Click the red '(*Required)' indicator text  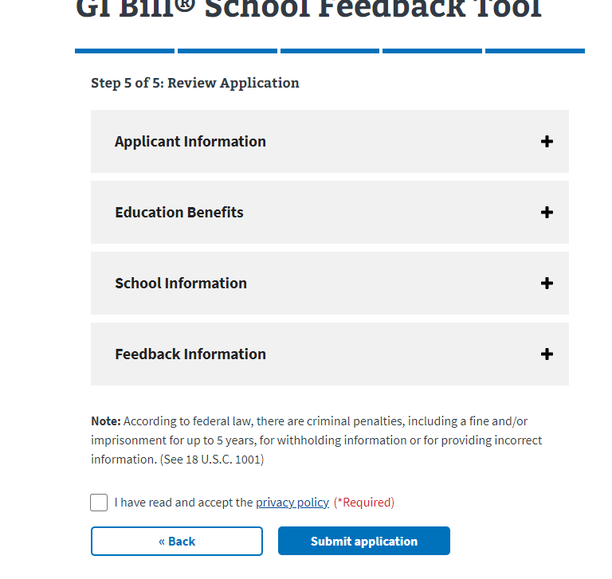click(364, 503)
